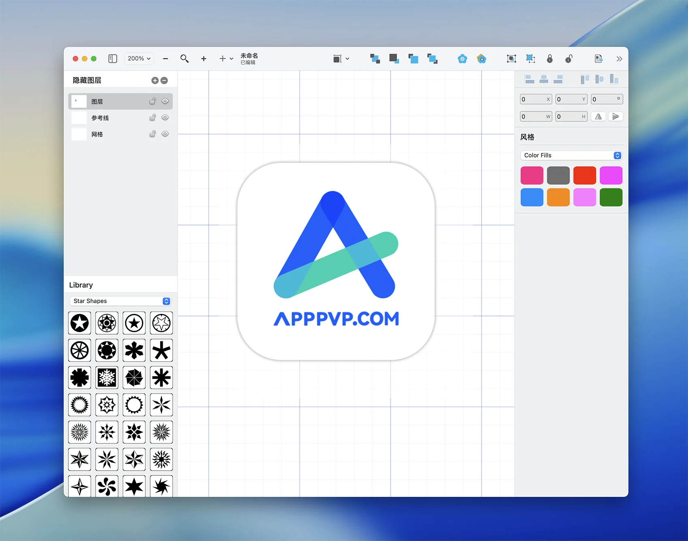Click the orange and blue flower icon

pos(481,59)
